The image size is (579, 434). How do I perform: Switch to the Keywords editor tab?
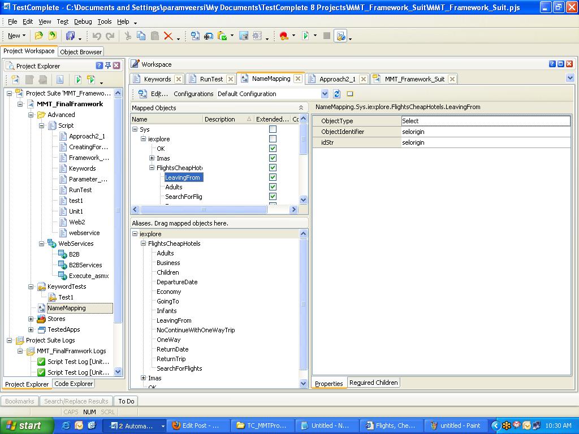pos(157,79)
